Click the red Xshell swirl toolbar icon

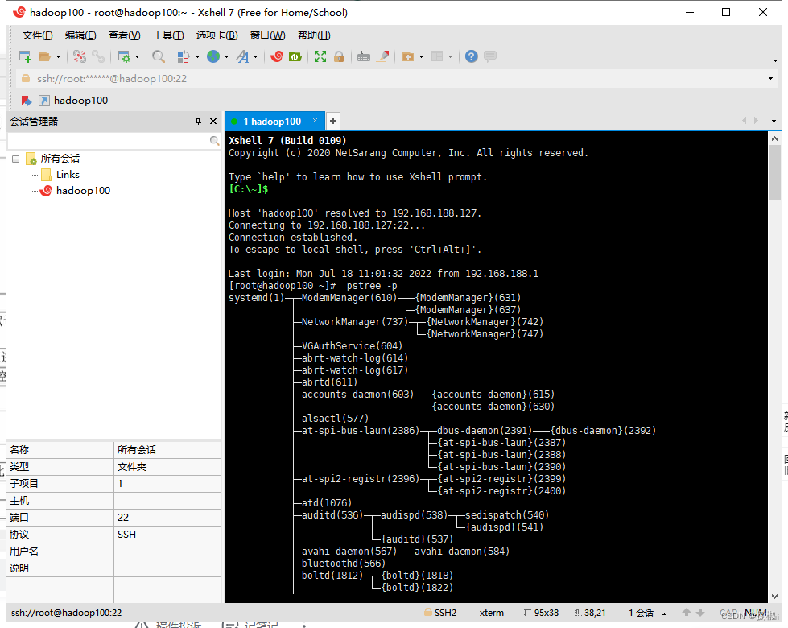point(276,56)
